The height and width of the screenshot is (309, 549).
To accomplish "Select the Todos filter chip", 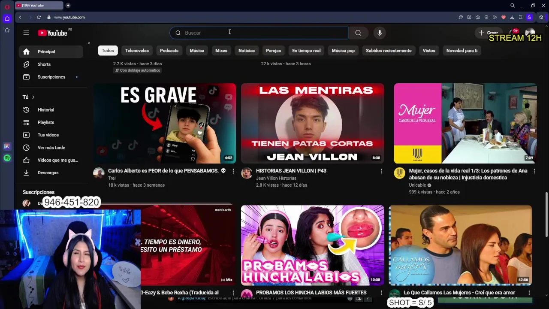I will click(108, 51).
